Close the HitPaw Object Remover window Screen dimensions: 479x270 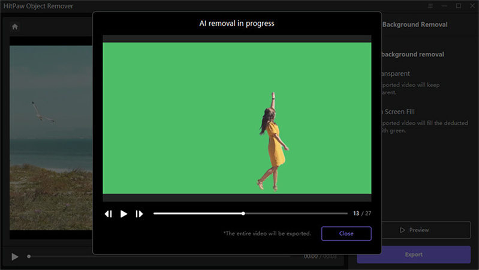click(x=472, y=6)
